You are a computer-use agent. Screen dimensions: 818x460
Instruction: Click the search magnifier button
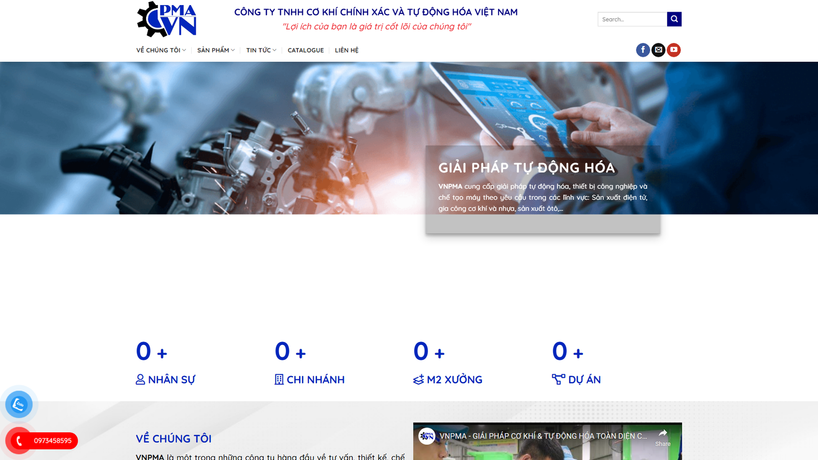pyautogui.click(x=674, y=19)
